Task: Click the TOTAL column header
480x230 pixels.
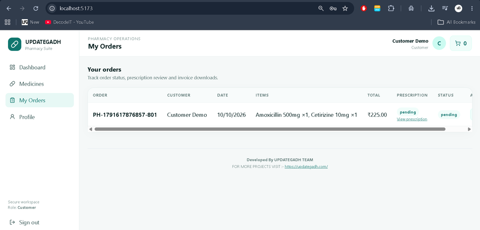Action: (374, 95)
